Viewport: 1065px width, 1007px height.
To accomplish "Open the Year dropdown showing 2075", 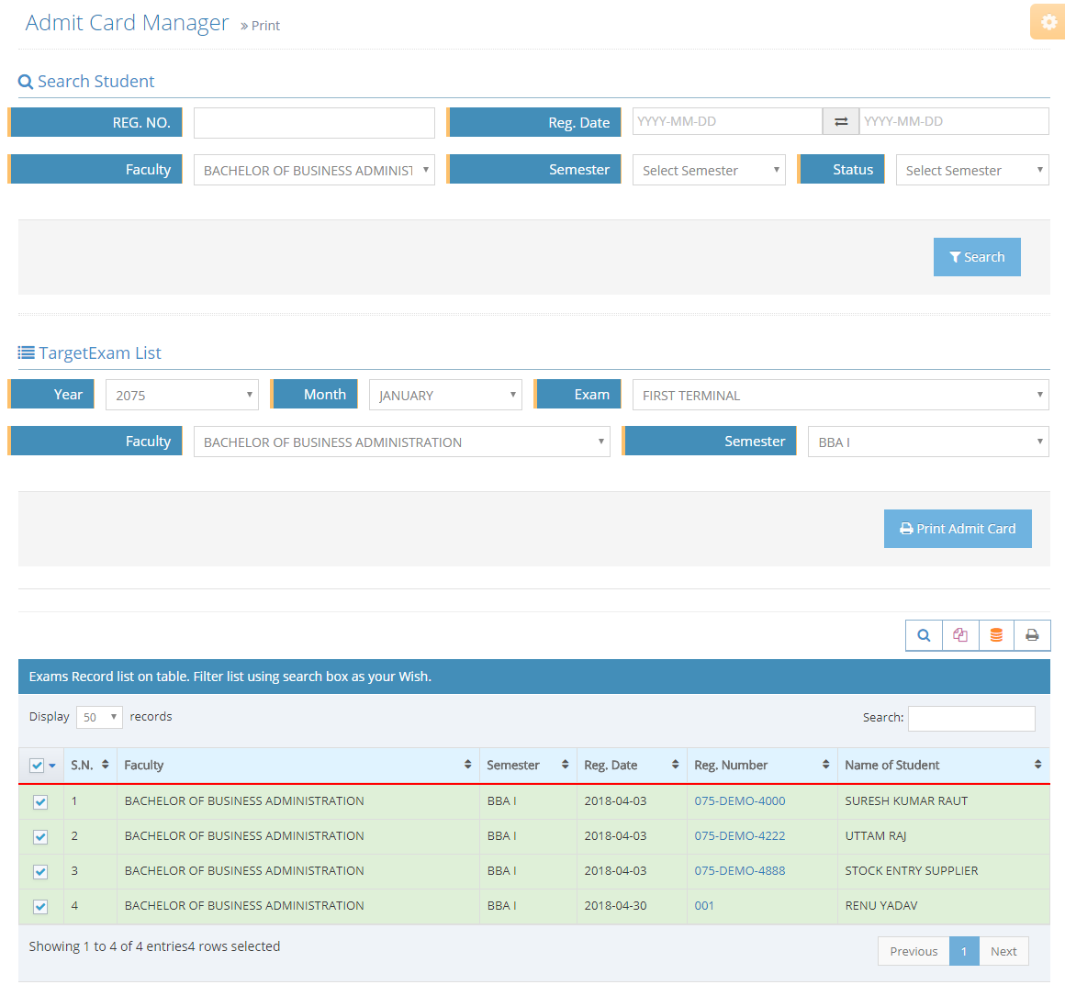I will [182, 395].
